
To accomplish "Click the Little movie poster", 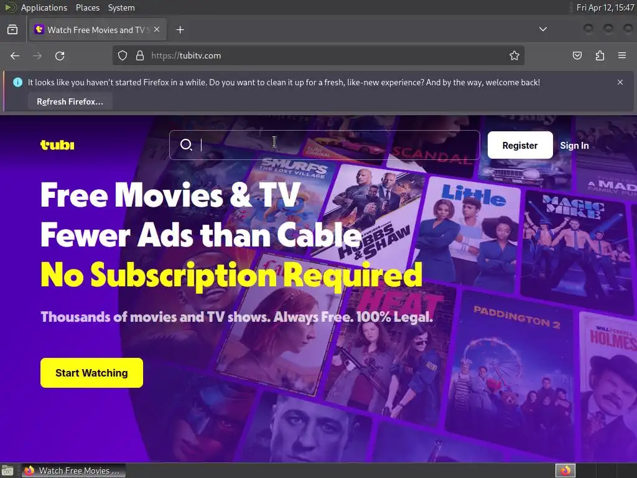I will [467, 234].
